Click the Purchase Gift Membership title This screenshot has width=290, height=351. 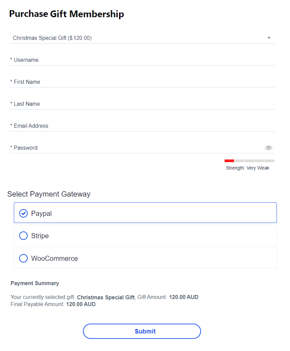pos(66,14)
